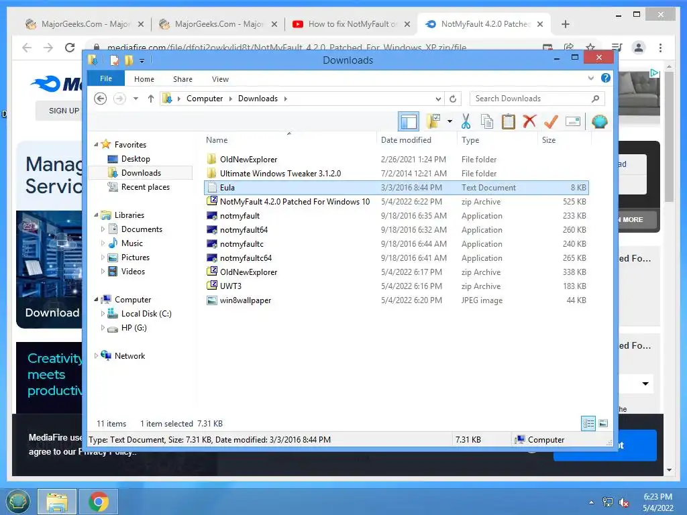Open a new Chrome tab
This screenshot has height=515, width=687.
pos(565,24)
